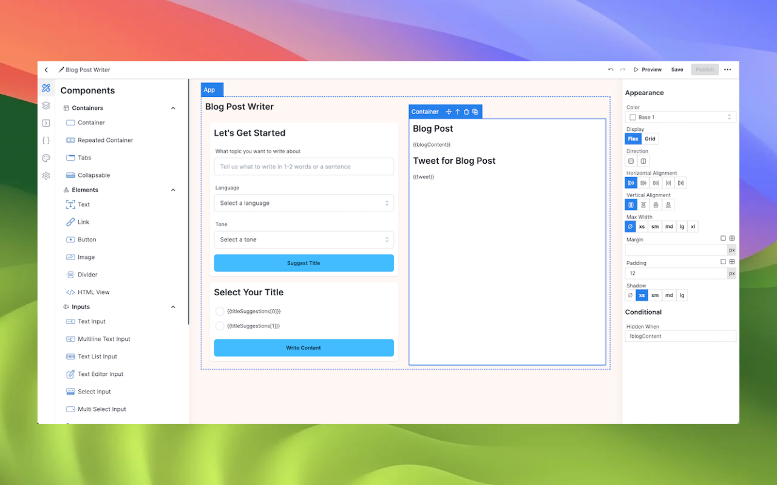Open the code/state panel with curly braces icon

46,141
